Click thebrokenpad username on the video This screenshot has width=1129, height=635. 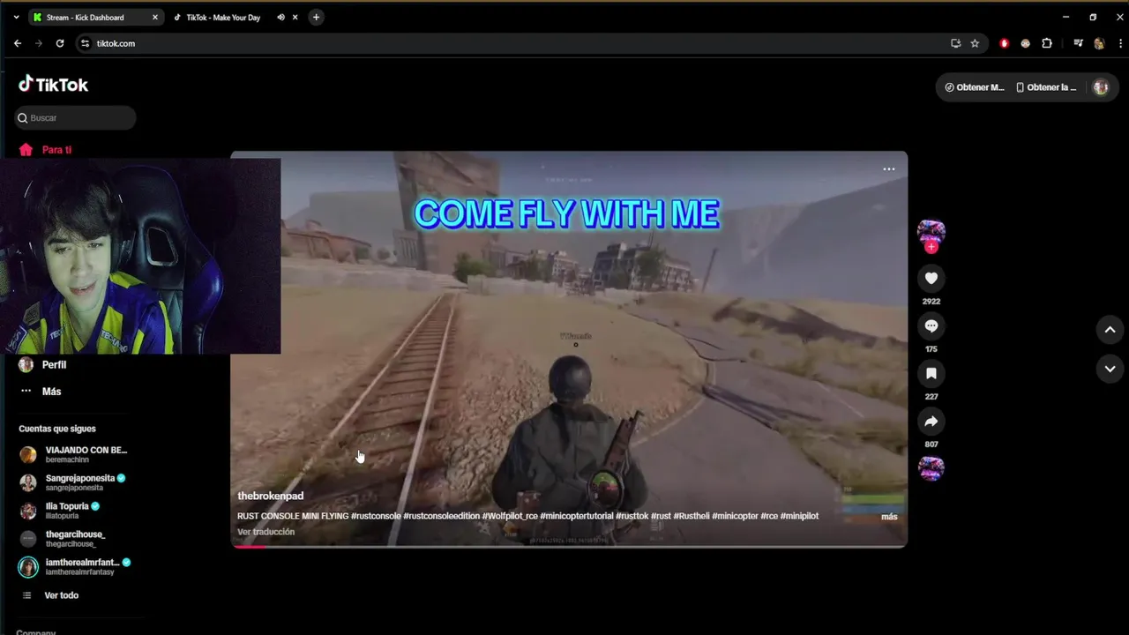click(270, 496)
